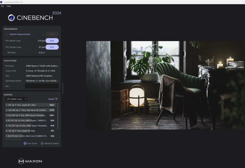Open the File menu
Viewport: 245px width, 168px height.
[x=2, y=6]
